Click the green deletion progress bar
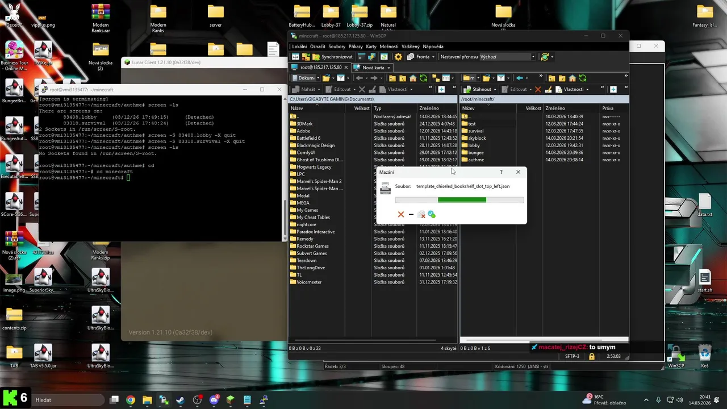 pos(459,200)
